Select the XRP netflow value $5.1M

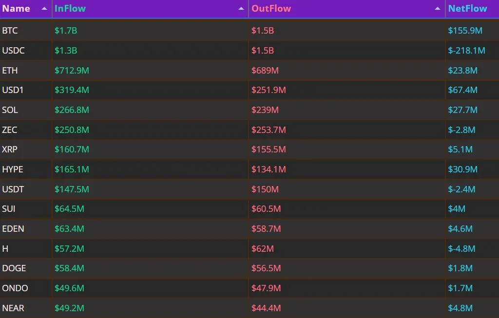(460, 150)
